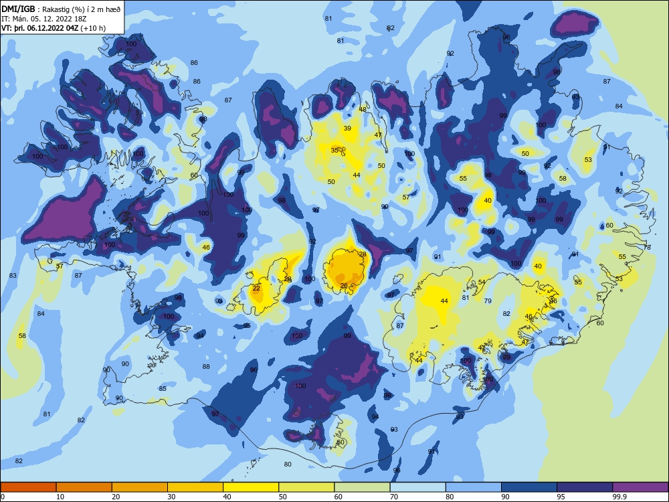Select the 30–40 gold legend swatch
The height and width of the screenshot is (502, 669).
195,487
